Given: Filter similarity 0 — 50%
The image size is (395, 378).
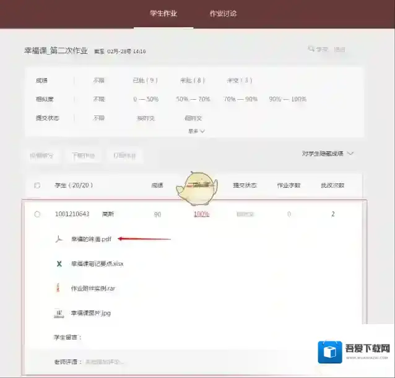Looking at the screenshot, I should click(146, 99).
